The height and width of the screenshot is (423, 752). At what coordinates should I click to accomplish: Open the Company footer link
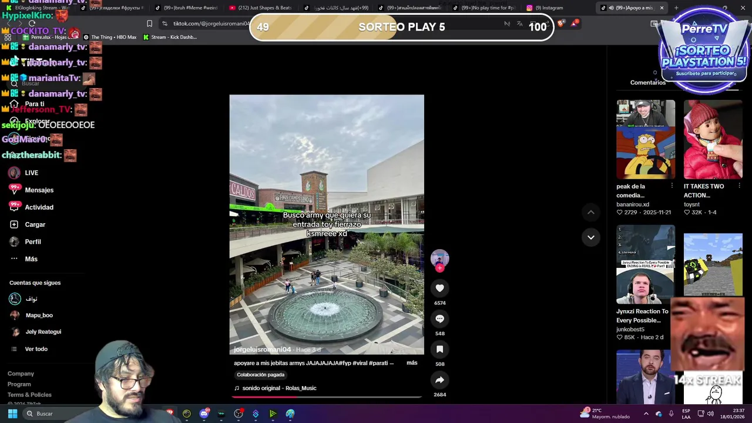click(21, 374)
